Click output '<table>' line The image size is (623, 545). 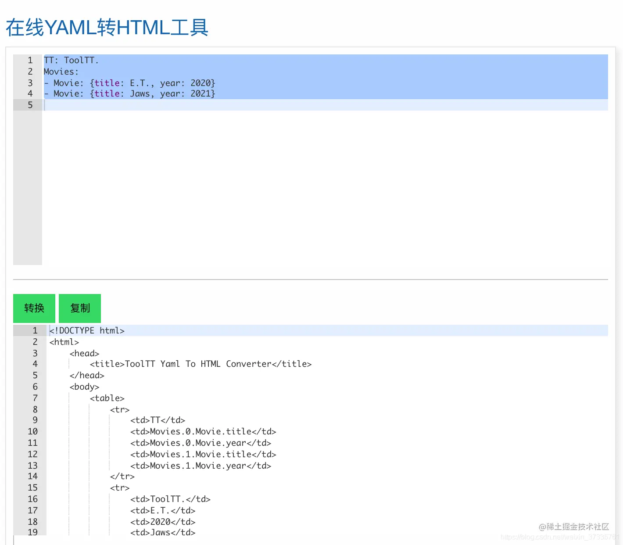(x=107, y=398)
